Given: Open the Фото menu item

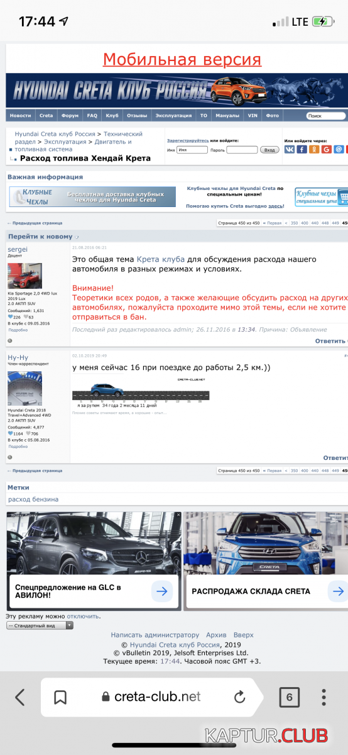Looking at the screenshot, I should point(273,116).
